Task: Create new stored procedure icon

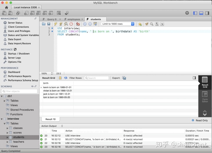Action: pos(45,13)
